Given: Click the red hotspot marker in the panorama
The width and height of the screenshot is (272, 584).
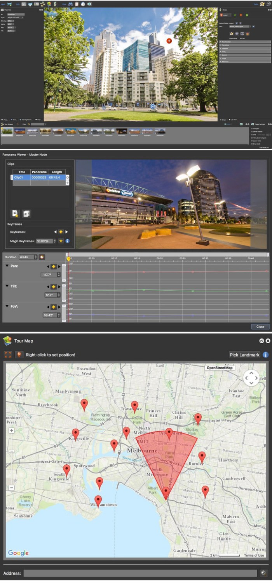Looking at the screenshot, I should 169,41.
